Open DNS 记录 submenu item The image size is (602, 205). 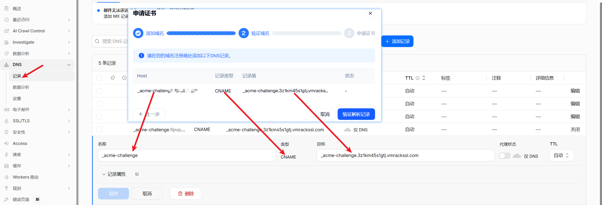(x=42, y=76)
